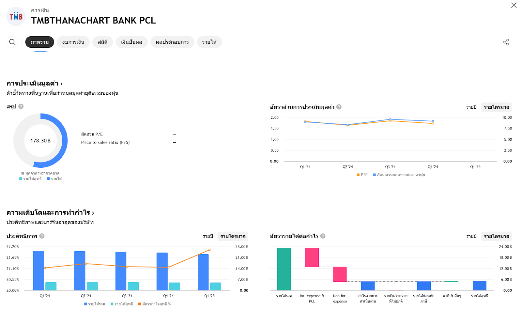Click the Q1 '25 revenue bar

(x=203, y=272)
